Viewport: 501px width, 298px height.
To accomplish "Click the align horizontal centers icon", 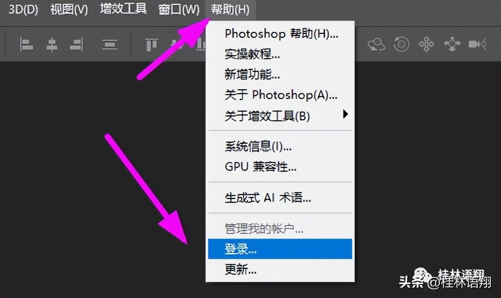I will (52, 45).
